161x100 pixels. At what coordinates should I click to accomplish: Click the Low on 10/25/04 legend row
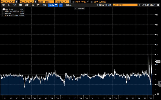point(14,15)
